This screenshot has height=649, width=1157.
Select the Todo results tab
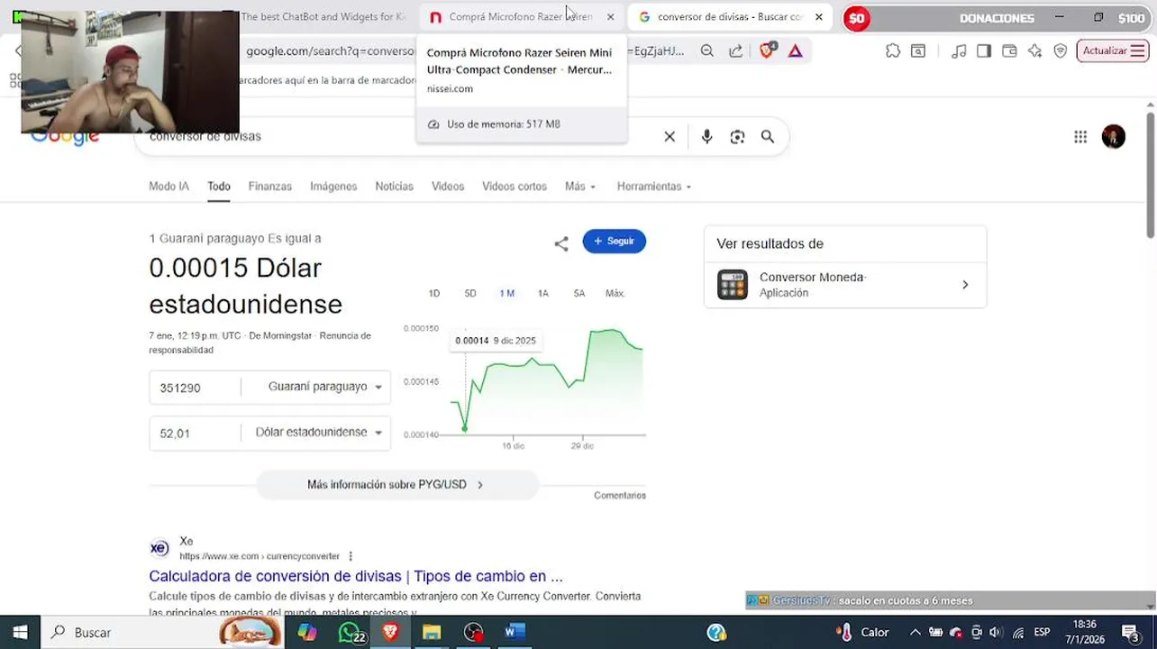219,187
